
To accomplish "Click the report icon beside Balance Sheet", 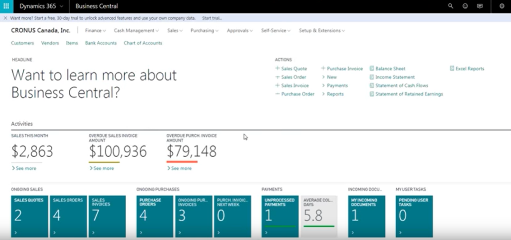I will point(371,69).
